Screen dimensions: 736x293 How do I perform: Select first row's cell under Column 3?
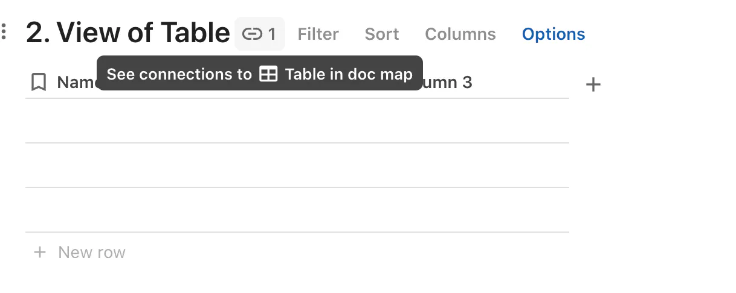(479, 121)
